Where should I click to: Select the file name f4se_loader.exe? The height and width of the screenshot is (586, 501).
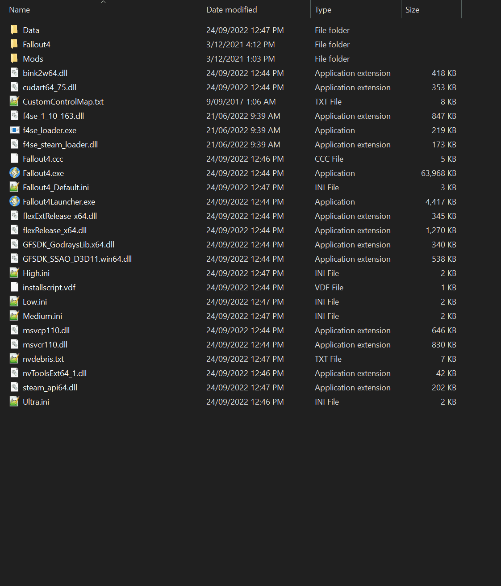(x=50, y=130)
